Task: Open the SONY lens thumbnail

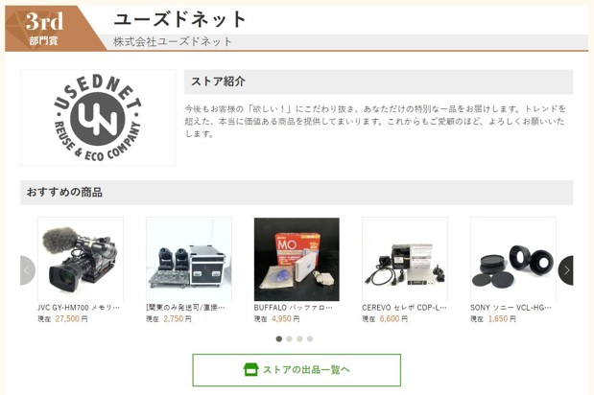Action: click(x=513, y=259)
